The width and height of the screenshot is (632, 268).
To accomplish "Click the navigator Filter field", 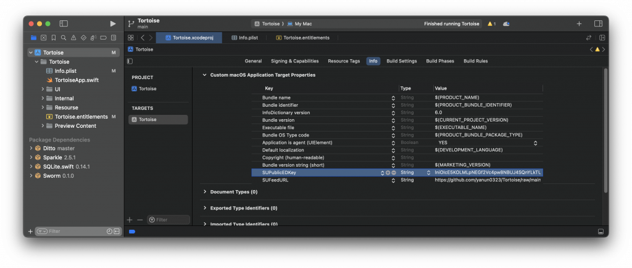I will pos(71,232).
